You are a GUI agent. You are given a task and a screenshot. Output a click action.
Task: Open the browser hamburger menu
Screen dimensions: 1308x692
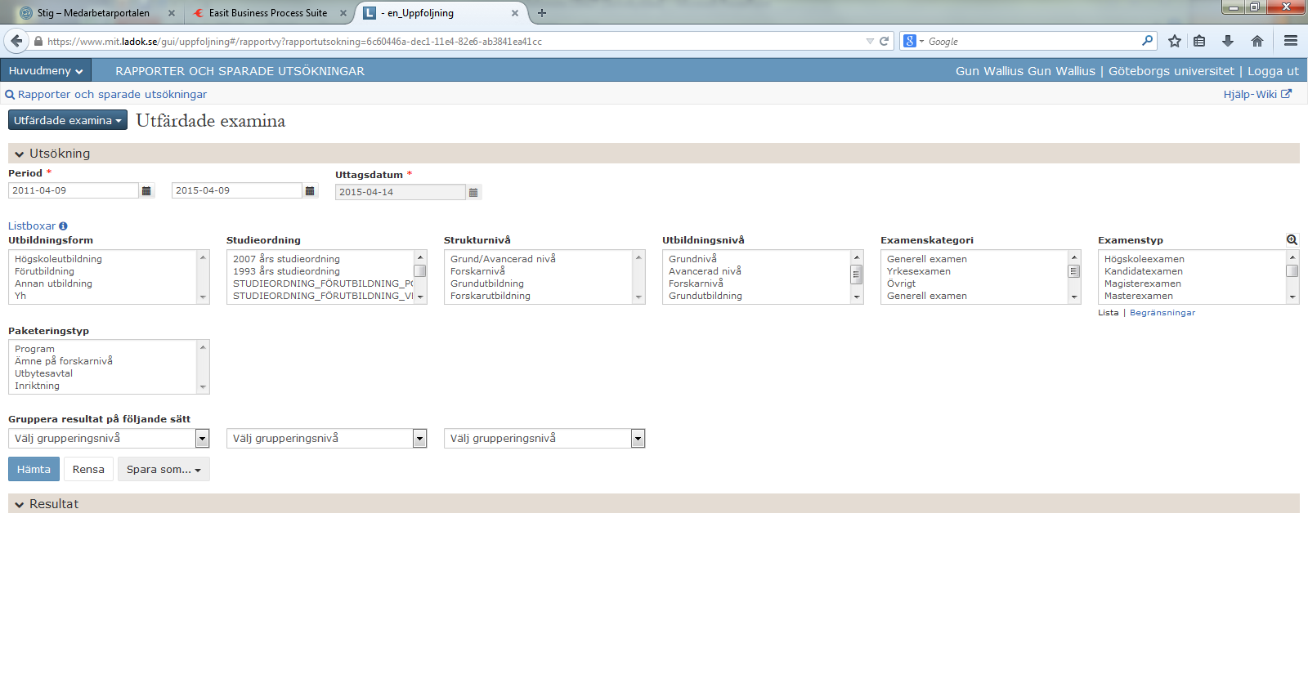[x=1291, y=41]
